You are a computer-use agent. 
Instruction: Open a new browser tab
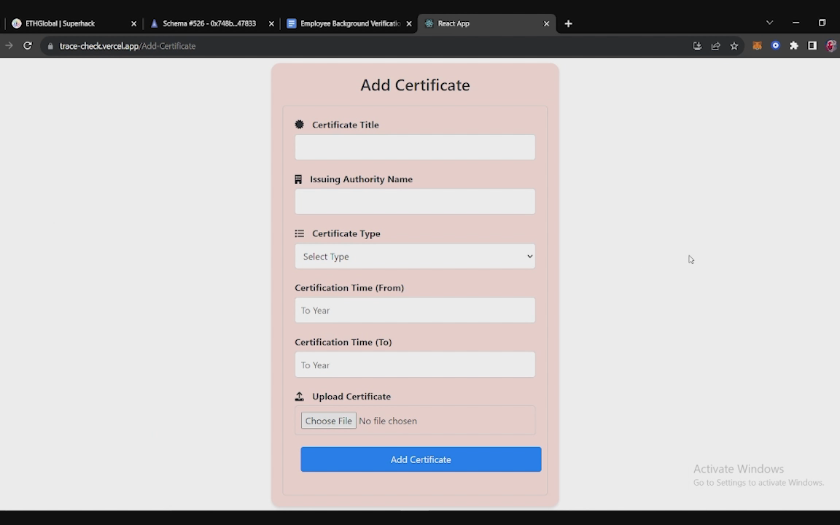click(x=569, y=23)
